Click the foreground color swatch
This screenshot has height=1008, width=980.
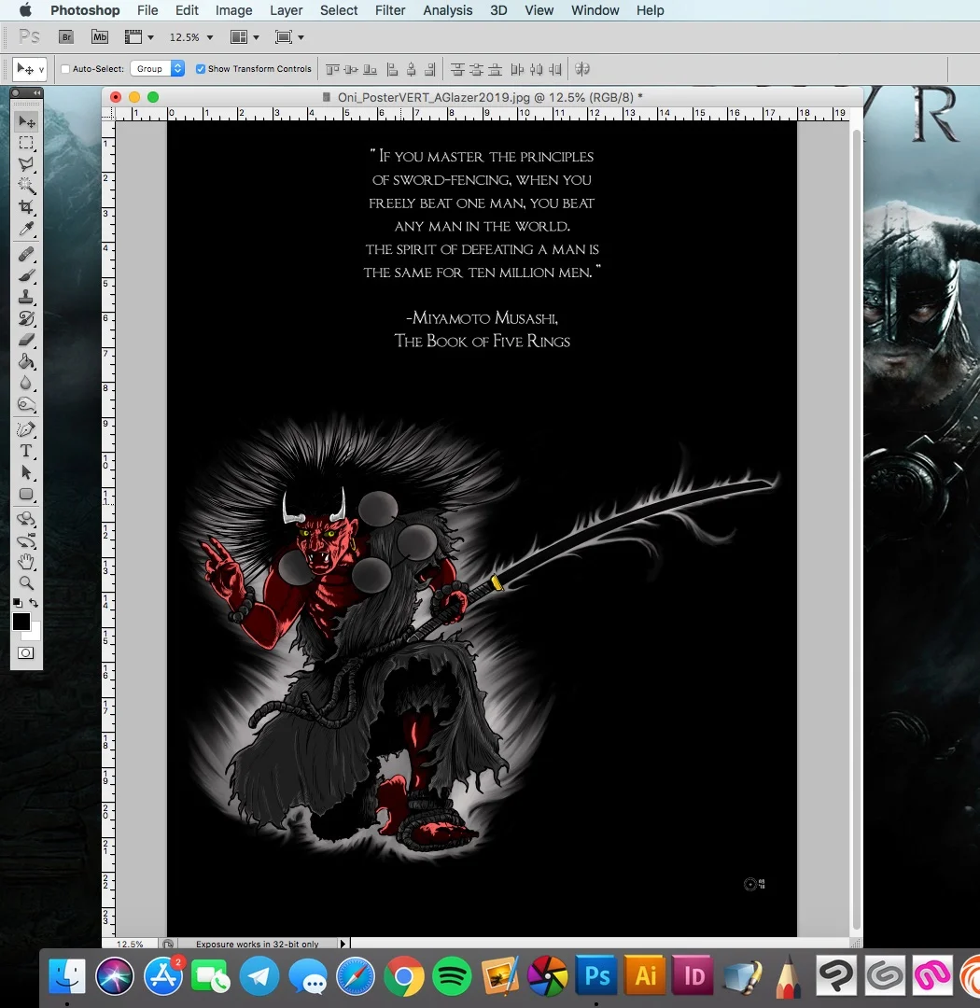[x=21, y=622]
